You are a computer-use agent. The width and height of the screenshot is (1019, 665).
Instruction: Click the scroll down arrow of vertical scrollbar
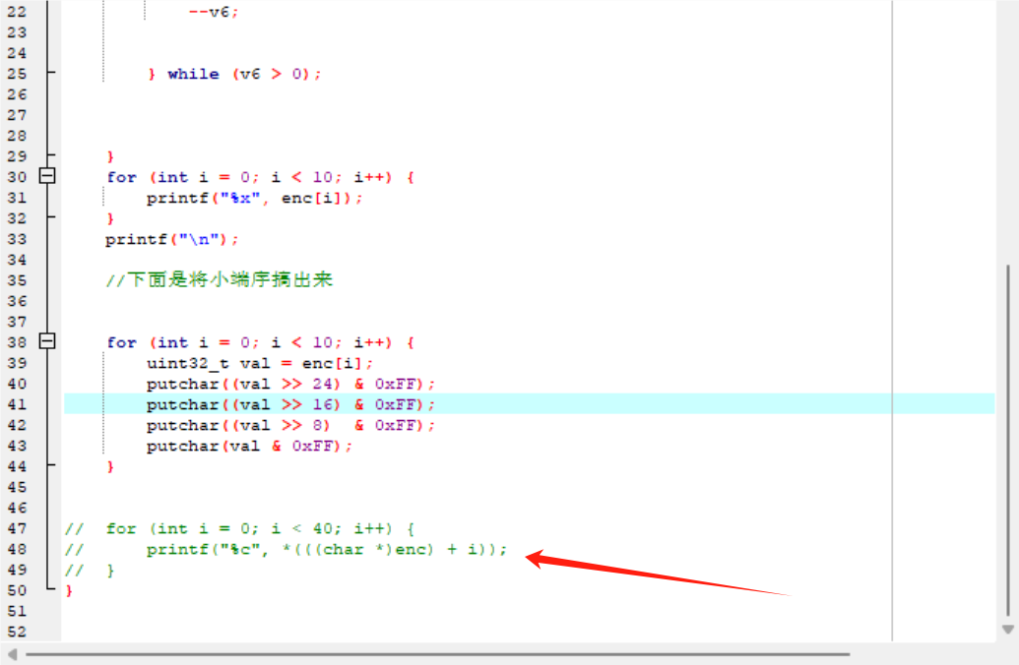1008,630
